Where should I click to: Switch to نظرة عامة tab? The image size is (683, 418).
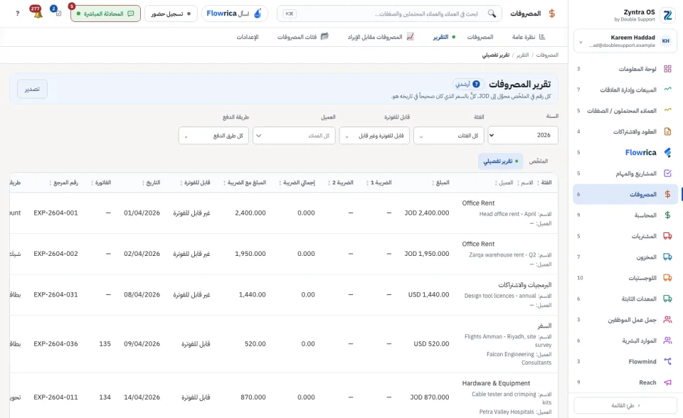(529, 37)
